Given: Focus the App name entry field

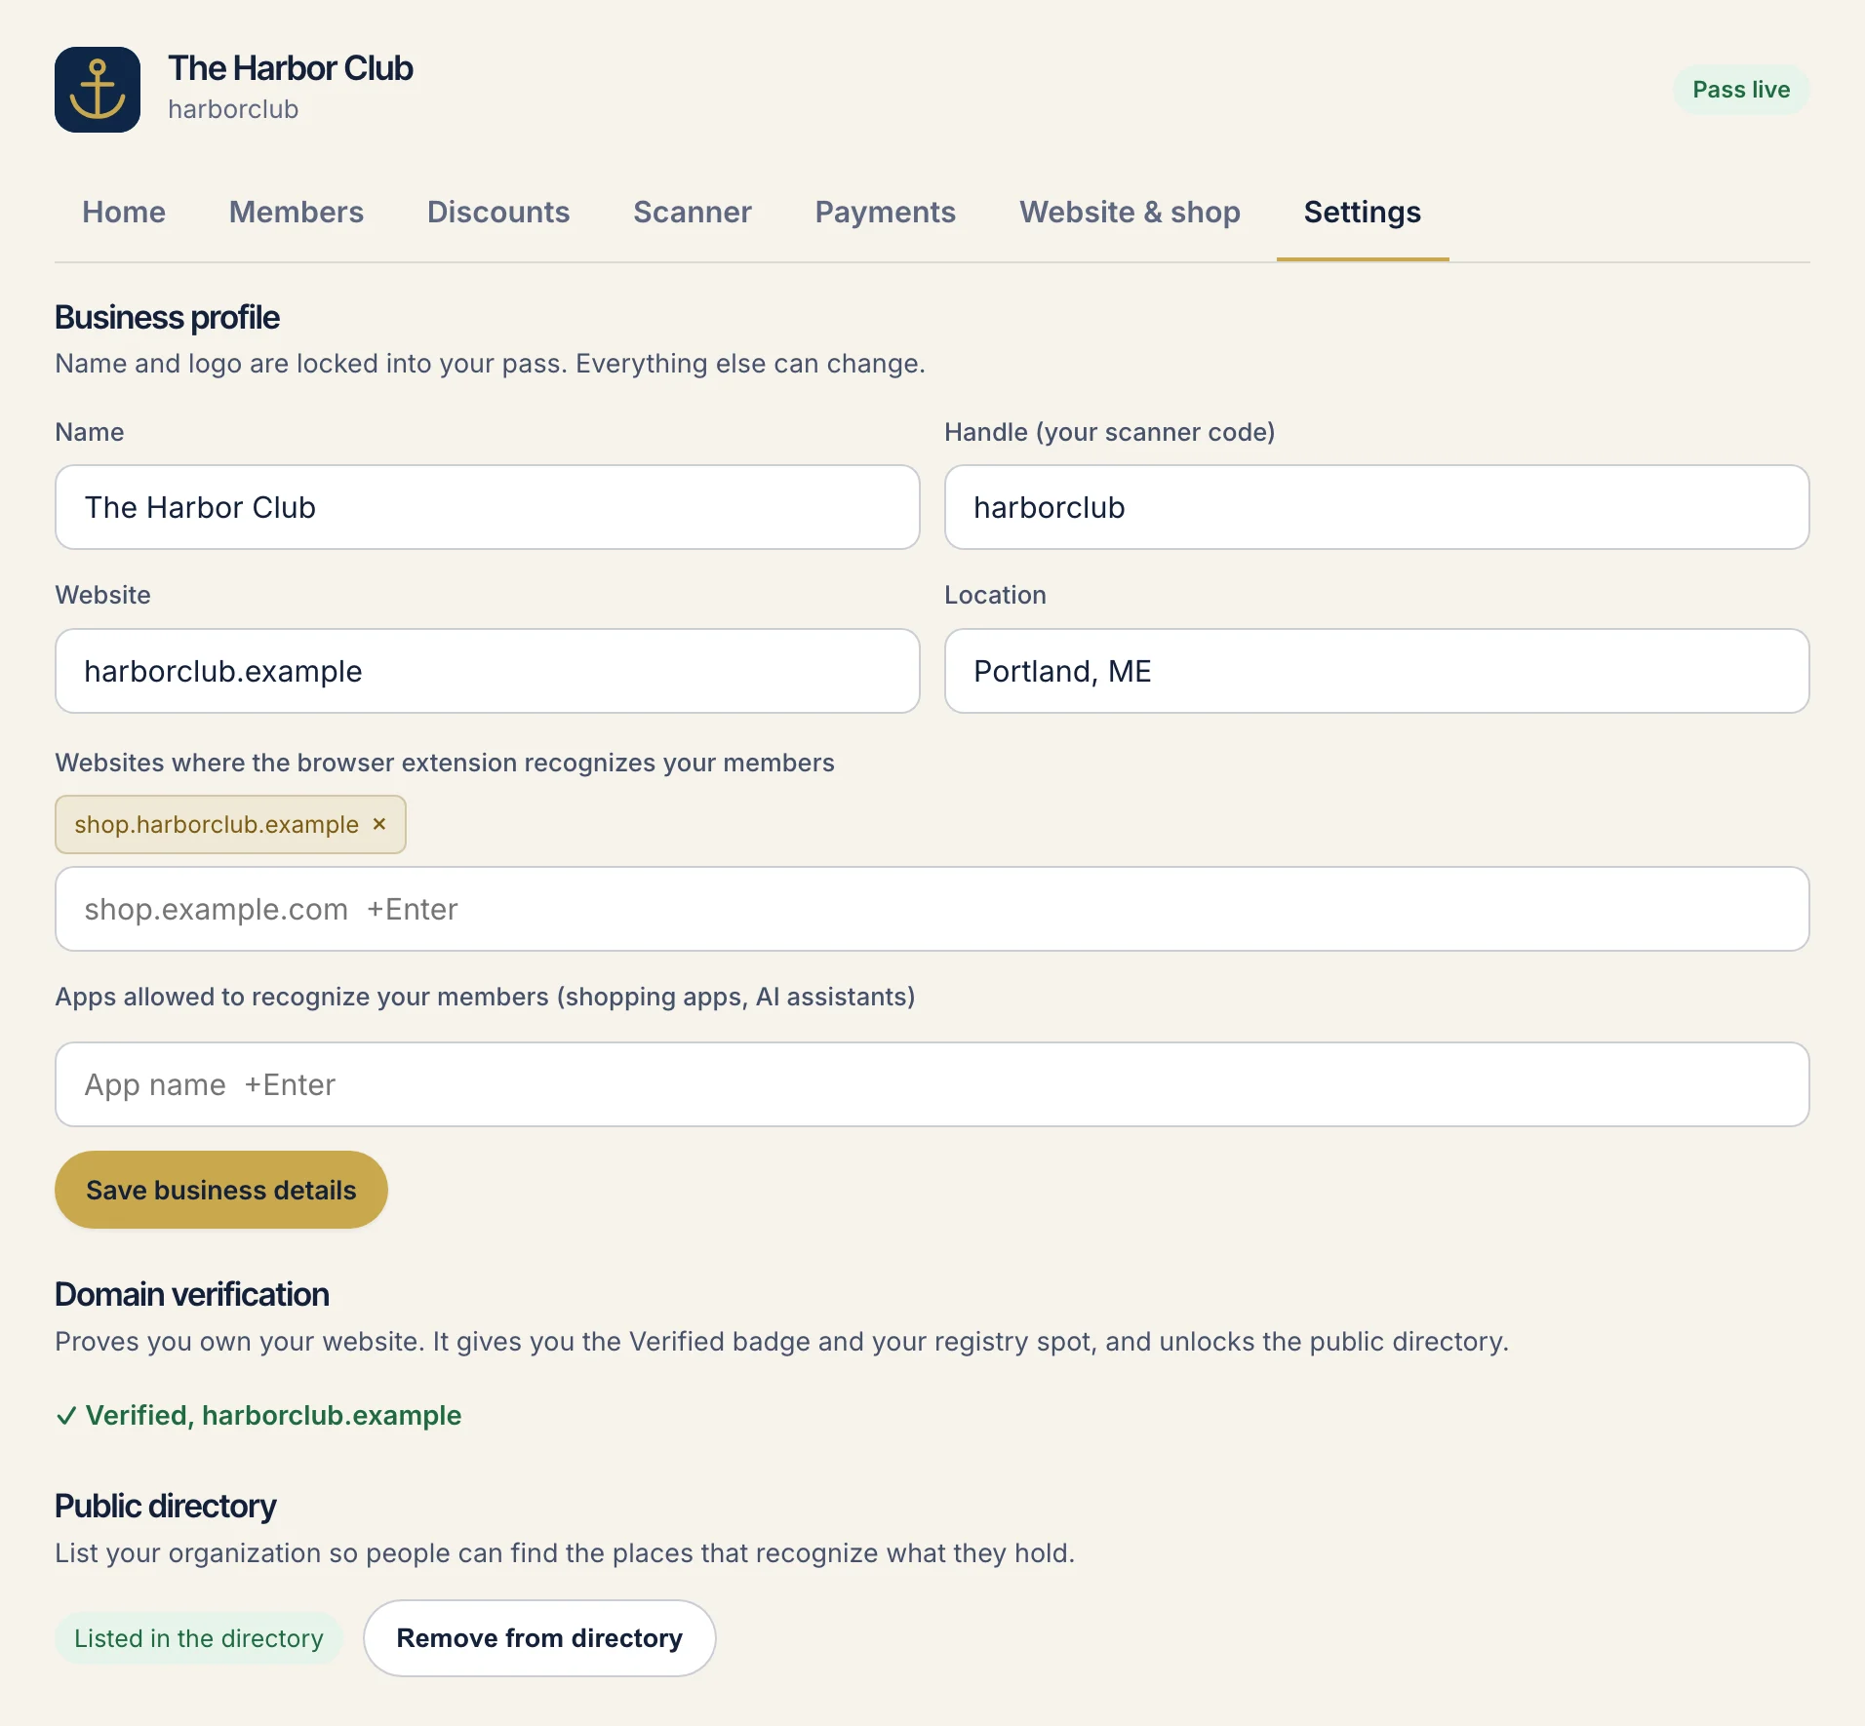Looking at the screenshot, I should (x=932, y=1084).
